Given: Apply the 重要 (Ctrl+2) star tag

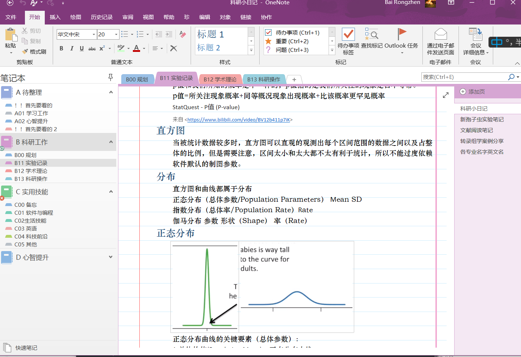Looking at the screenshot, I should tap(287, 41).
